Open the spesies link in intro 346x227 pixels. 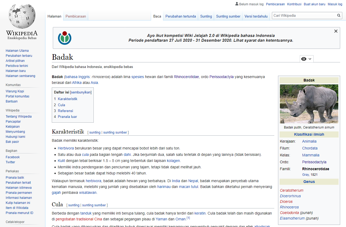tap(138, 77)
